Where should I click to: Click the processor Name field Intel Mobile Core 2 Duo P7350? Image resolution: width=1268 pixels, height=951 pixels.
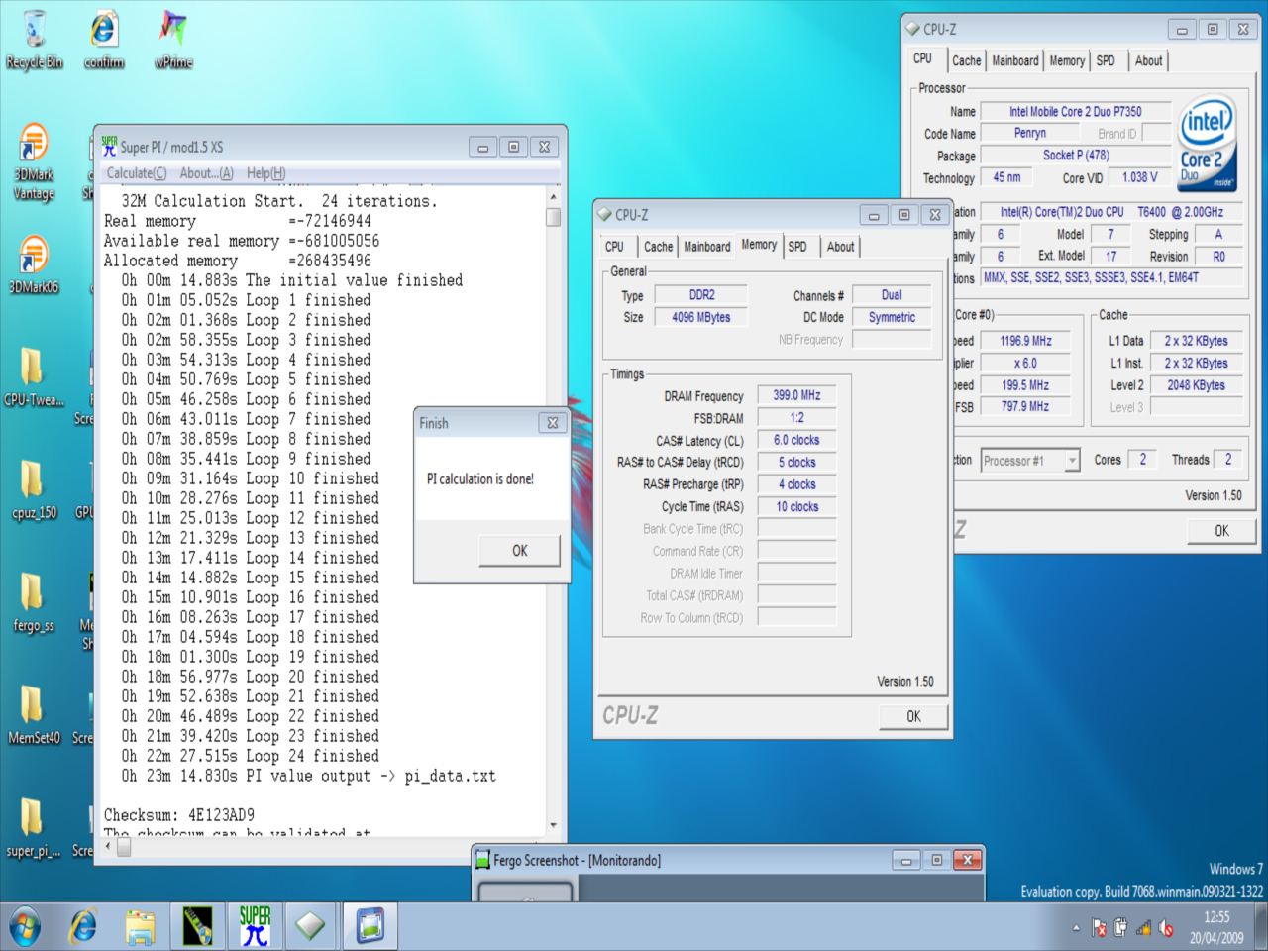[x=1075, y=112]
